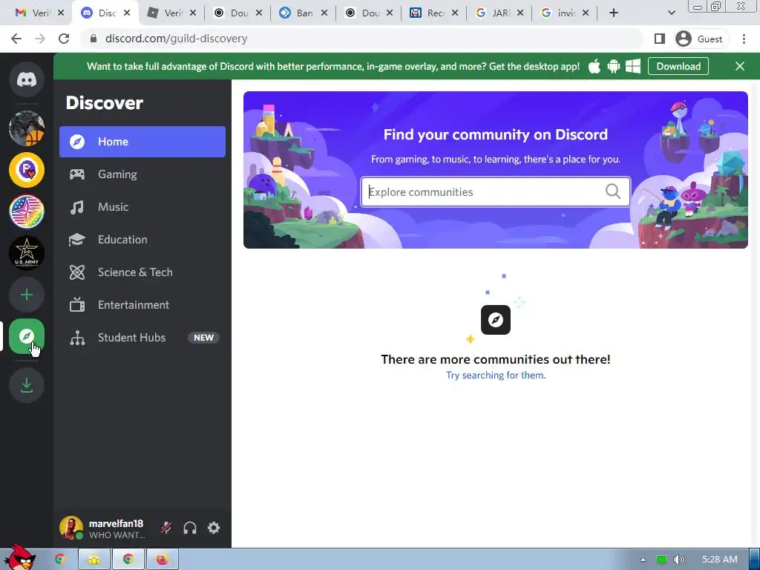Click the browser back arrow
The height and width of the screenshot is (570, 760).
tap(16, 39)
